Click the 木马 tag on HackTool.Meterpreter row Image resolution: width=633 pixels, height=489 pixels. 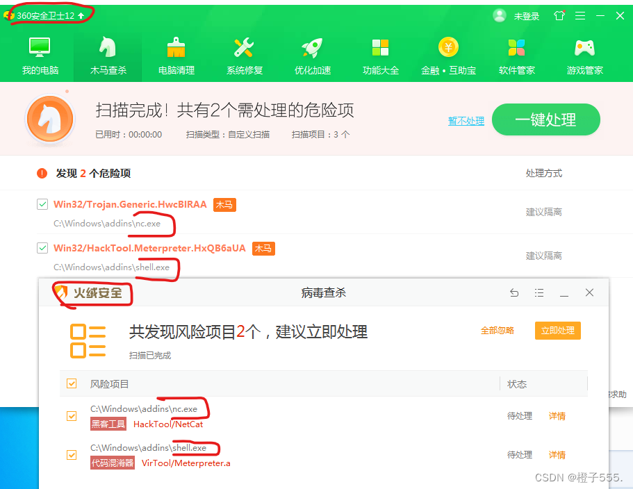click(x=263, y=248)
